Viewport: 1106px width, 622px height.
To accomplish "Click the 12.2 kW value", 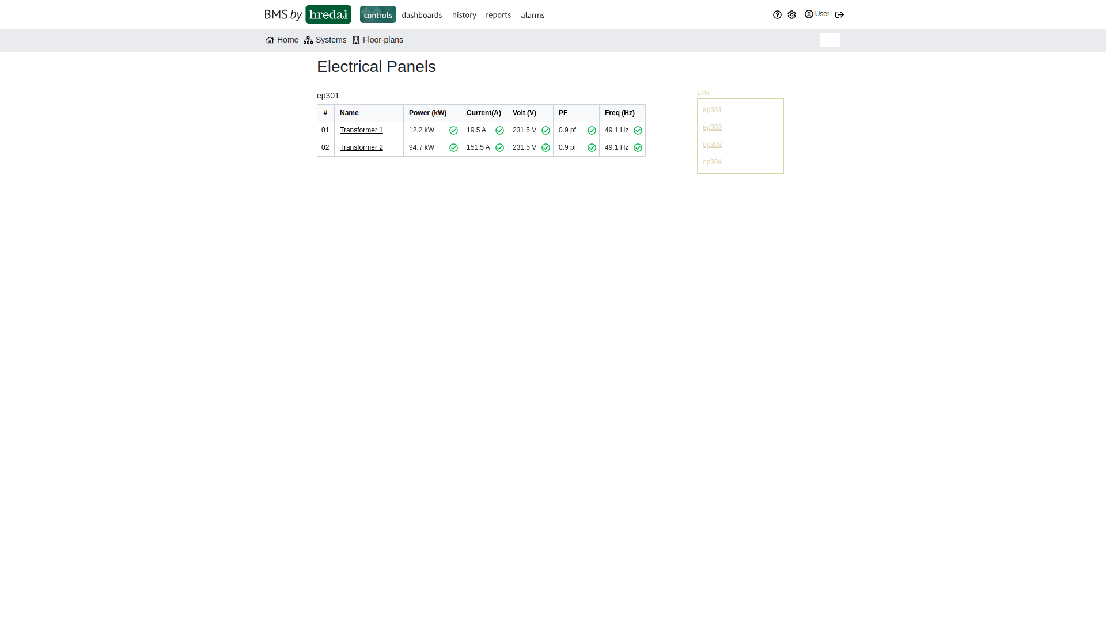I will coord(422,130).
